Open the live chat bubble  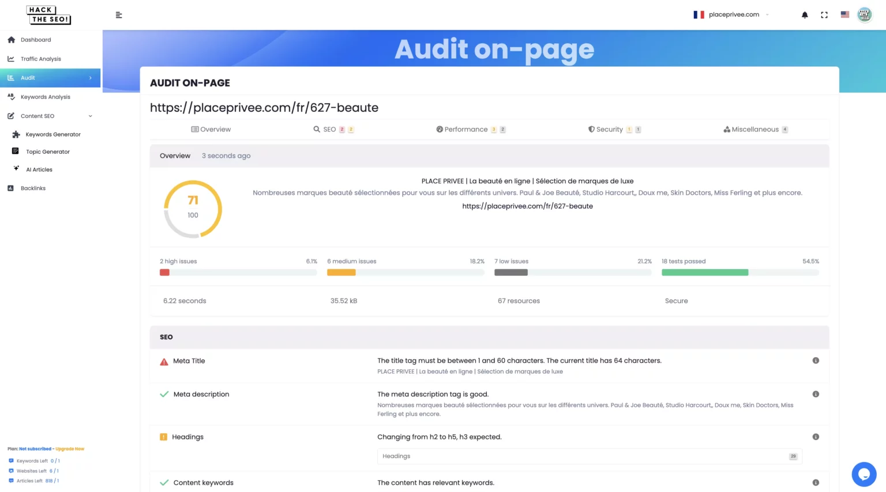coord(864,474)
